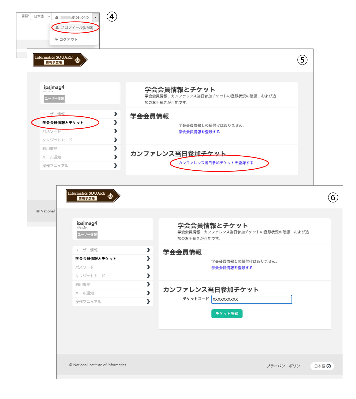Select プロフィール(UMS) from the account menu
This screenshot has width=356, height=399.
pos(77,27)
